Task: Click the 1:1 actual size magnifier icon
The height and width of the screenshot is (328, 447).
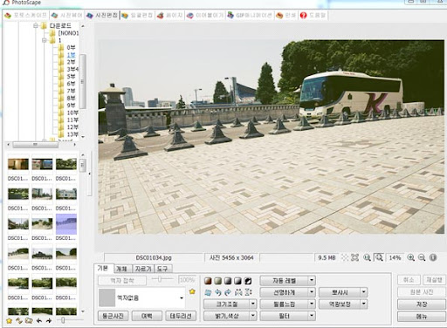Action: (x=367, y=257)
